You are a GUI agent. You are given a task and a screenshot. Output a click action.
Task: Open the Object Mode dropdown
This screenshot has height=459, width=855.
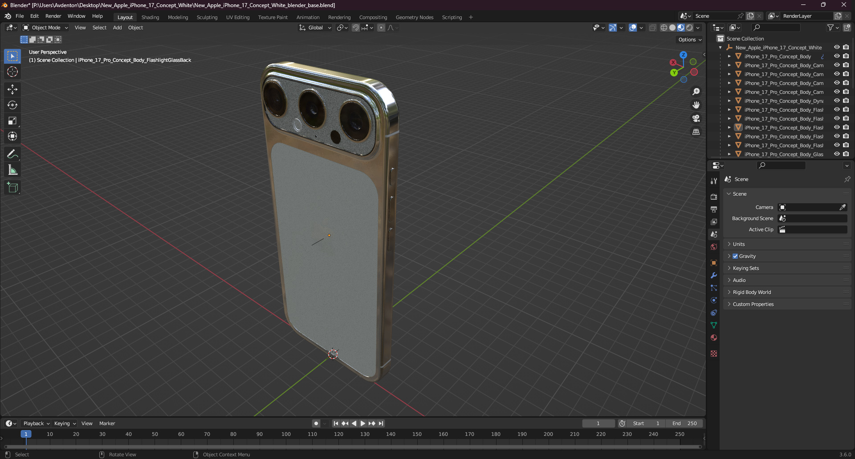pyautogui.click(x=45, y=28)
